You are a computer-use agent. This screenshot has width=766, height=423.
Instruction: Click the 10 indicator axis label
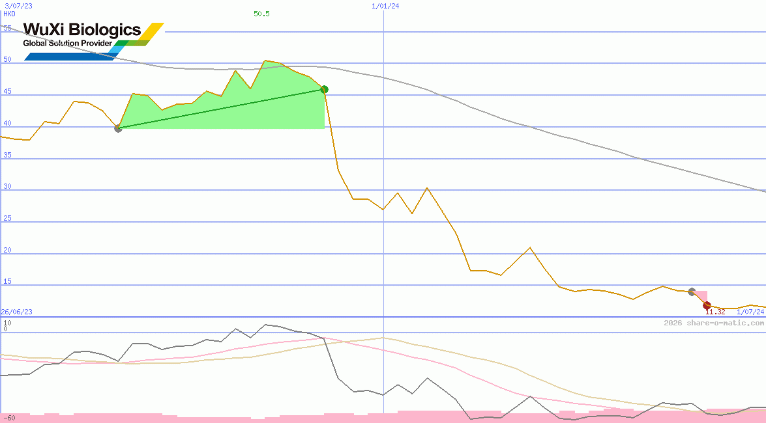(x=7, y=323)
